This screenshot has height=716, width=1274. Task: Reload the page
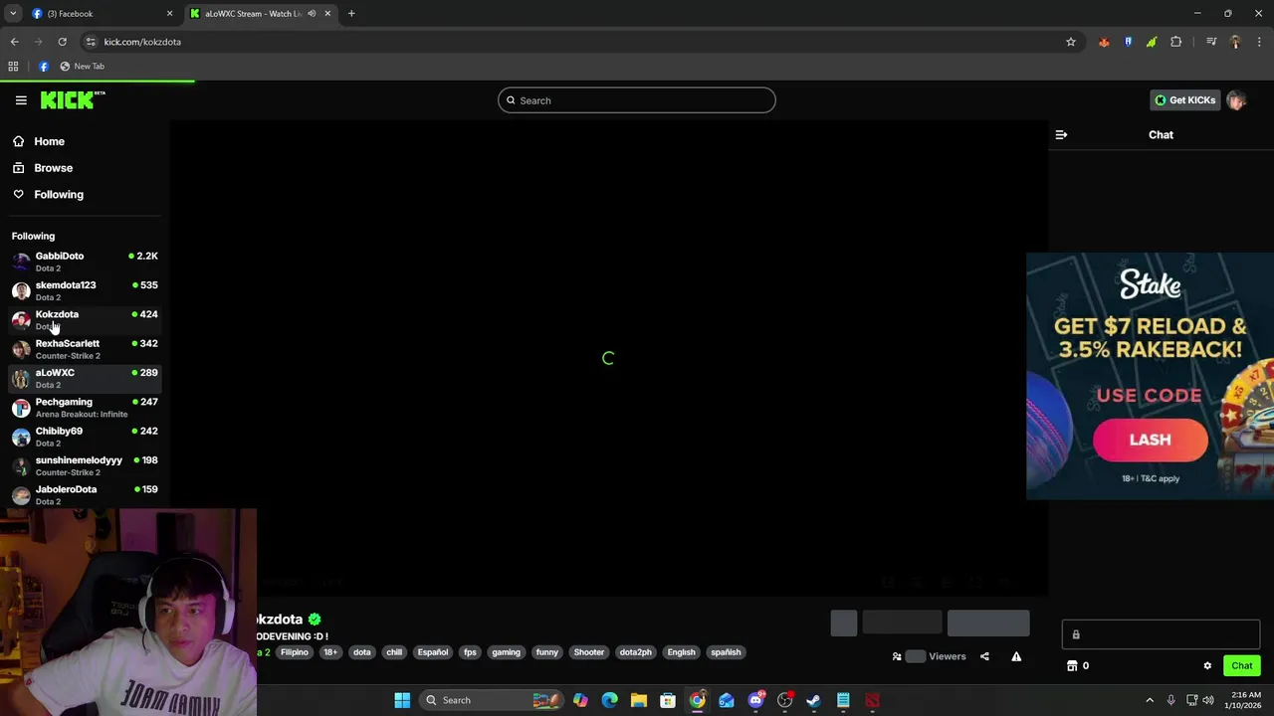point(62,42)
